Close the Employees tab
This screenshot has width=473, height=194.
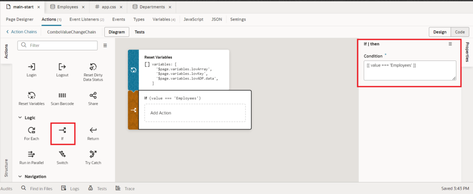[83, 7]
